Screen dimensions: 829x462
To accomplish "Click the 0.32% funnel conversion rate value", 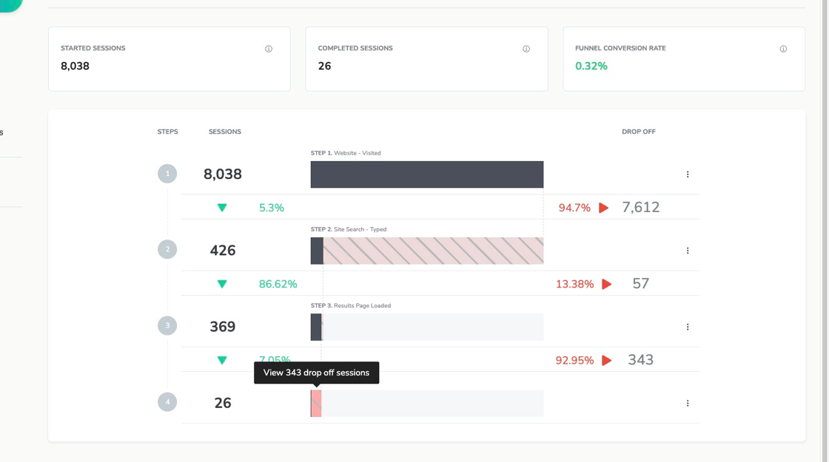I will pos(591,66).
